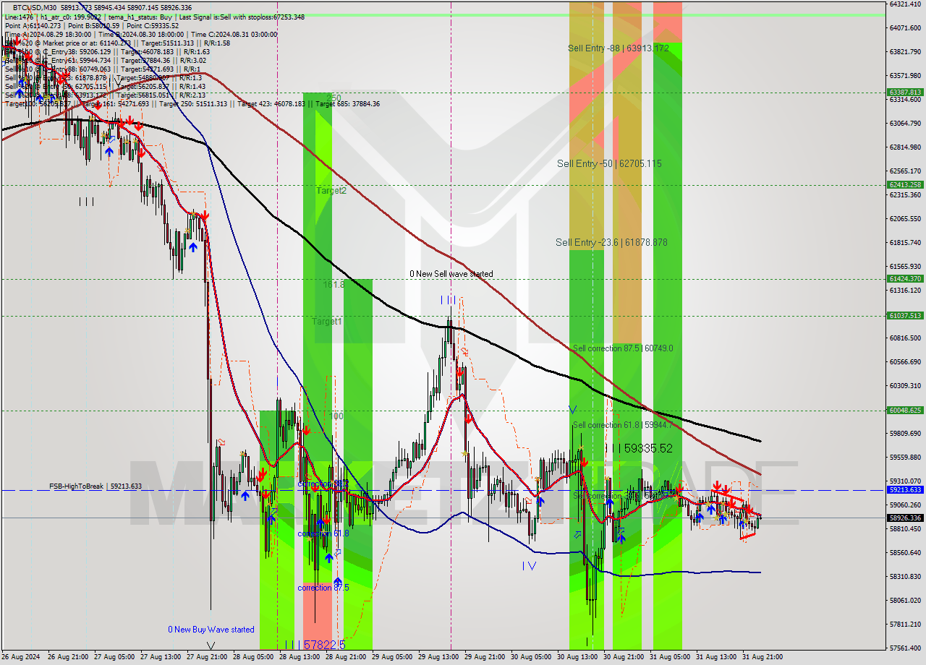This screenshot has height=665, width=926.
Task: Select the 'Target1' label on the green zone
Action: click(327, 321)
